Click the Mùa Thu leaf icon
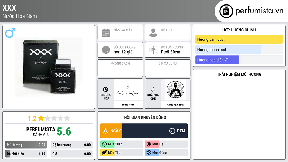The height and width of the screenshot is (162, 288). [104, 153]
